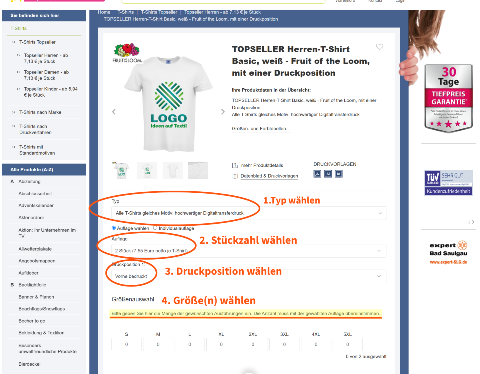Show next product image arrow
480x374 pixels.
coord(223,112)
